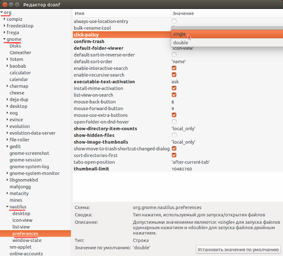283x256 pixels.
Task: Expand the charmap tree node
Action: pyautogui.click(x=8, y=86)
